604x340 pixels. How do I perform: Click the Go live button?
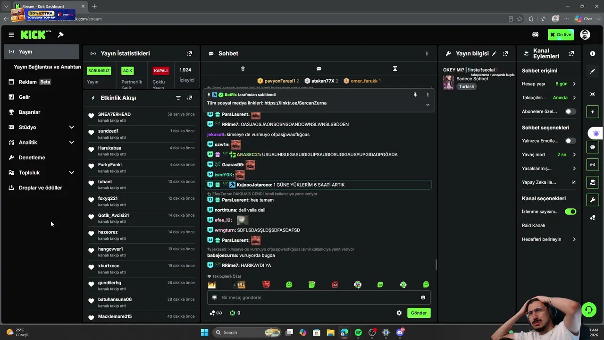[561, 34]
